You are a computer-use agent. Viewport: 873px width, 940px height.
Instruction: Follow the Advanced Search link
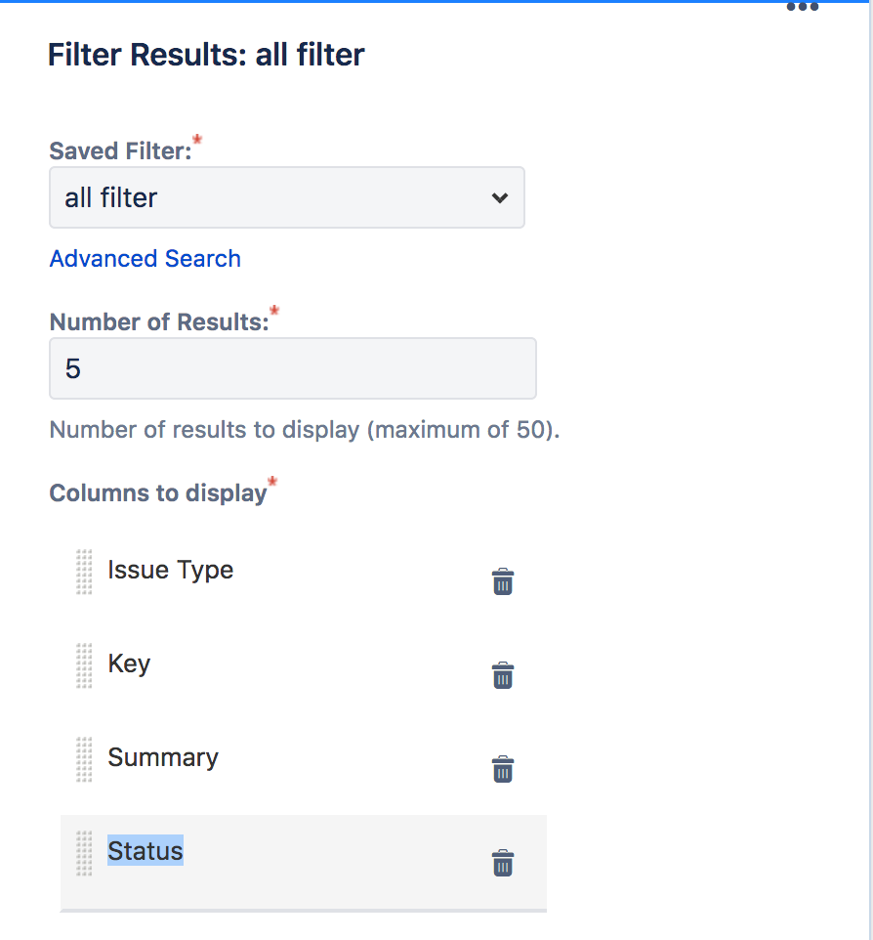coord(145,259)
